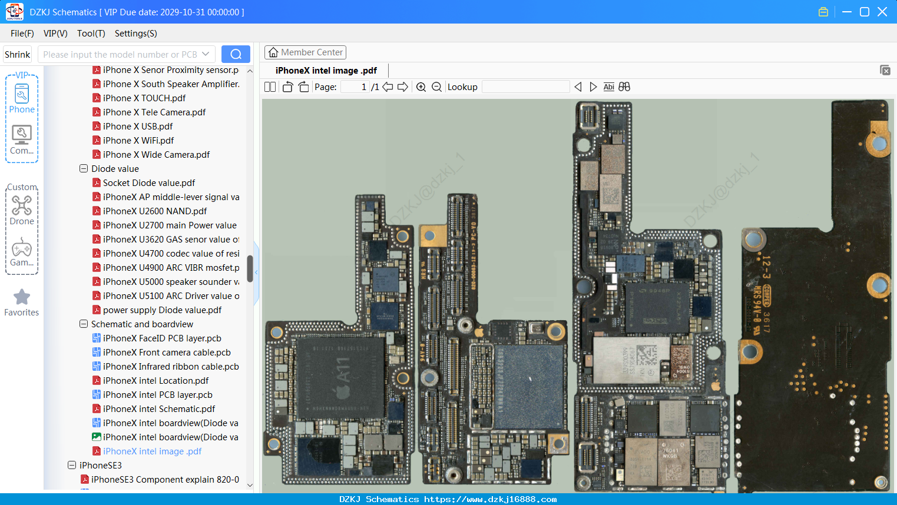The image size is (897, 505).
Task: Open the model number dropdown arrow
Action: [x=206, y=54]
